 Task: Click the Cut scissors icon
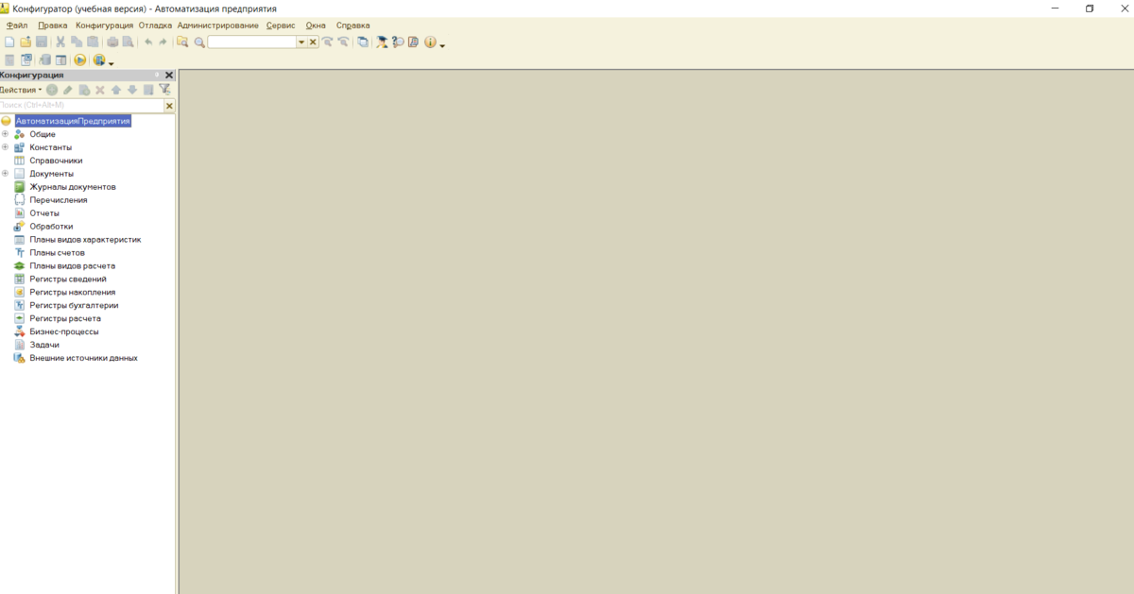pos(60,42)
